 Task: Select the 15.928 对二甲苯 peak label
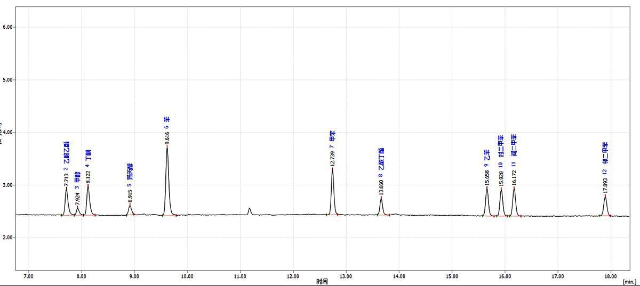click(501, 160)
